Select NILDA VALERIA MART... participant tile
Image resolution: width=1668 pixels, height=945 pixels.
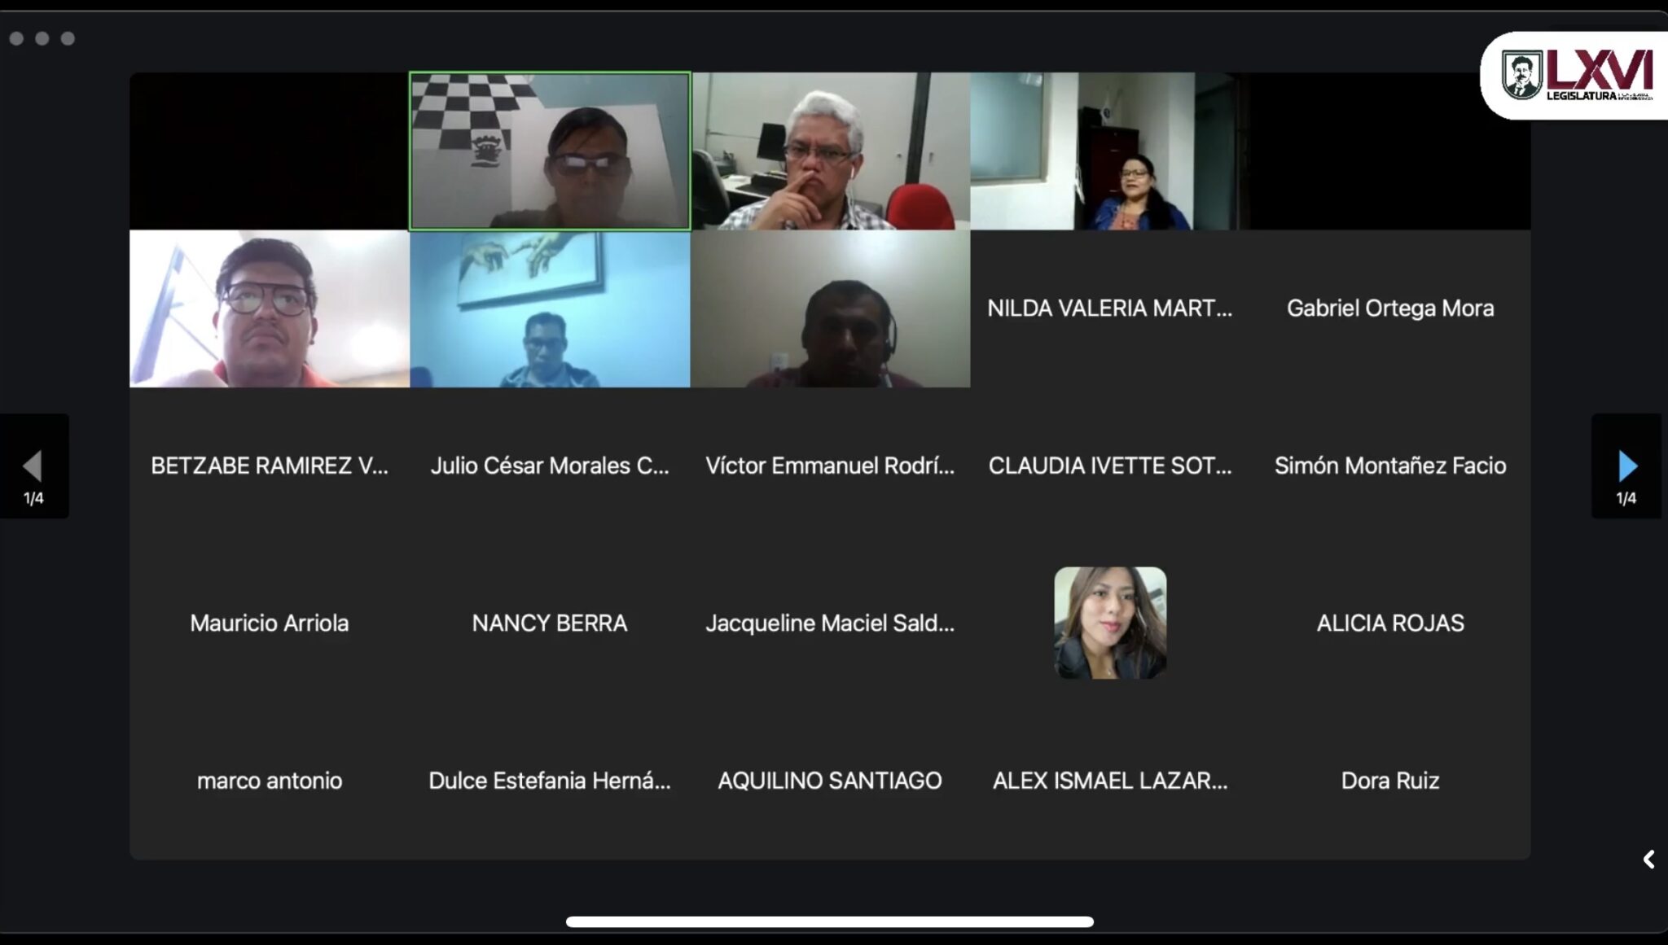(1110, 308)
